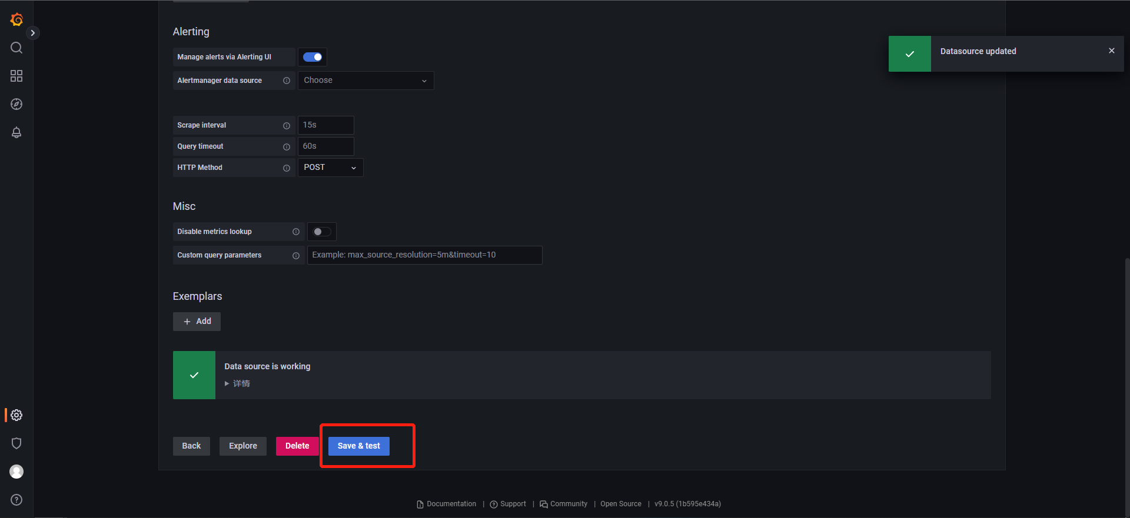Open the Open Source footer link
1130x518 pixels.
(x=621, y=504)
